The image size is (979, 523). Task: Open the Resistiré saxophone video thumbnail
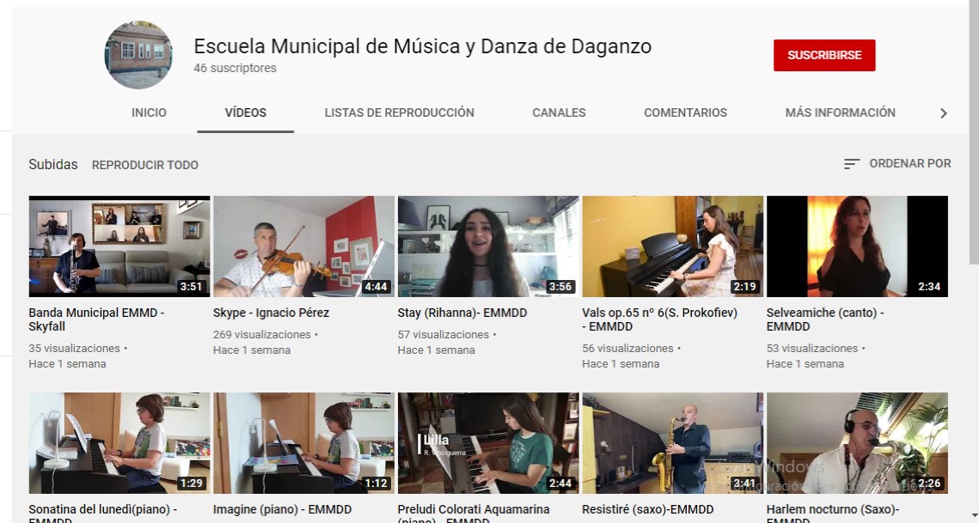coord(672,442)
